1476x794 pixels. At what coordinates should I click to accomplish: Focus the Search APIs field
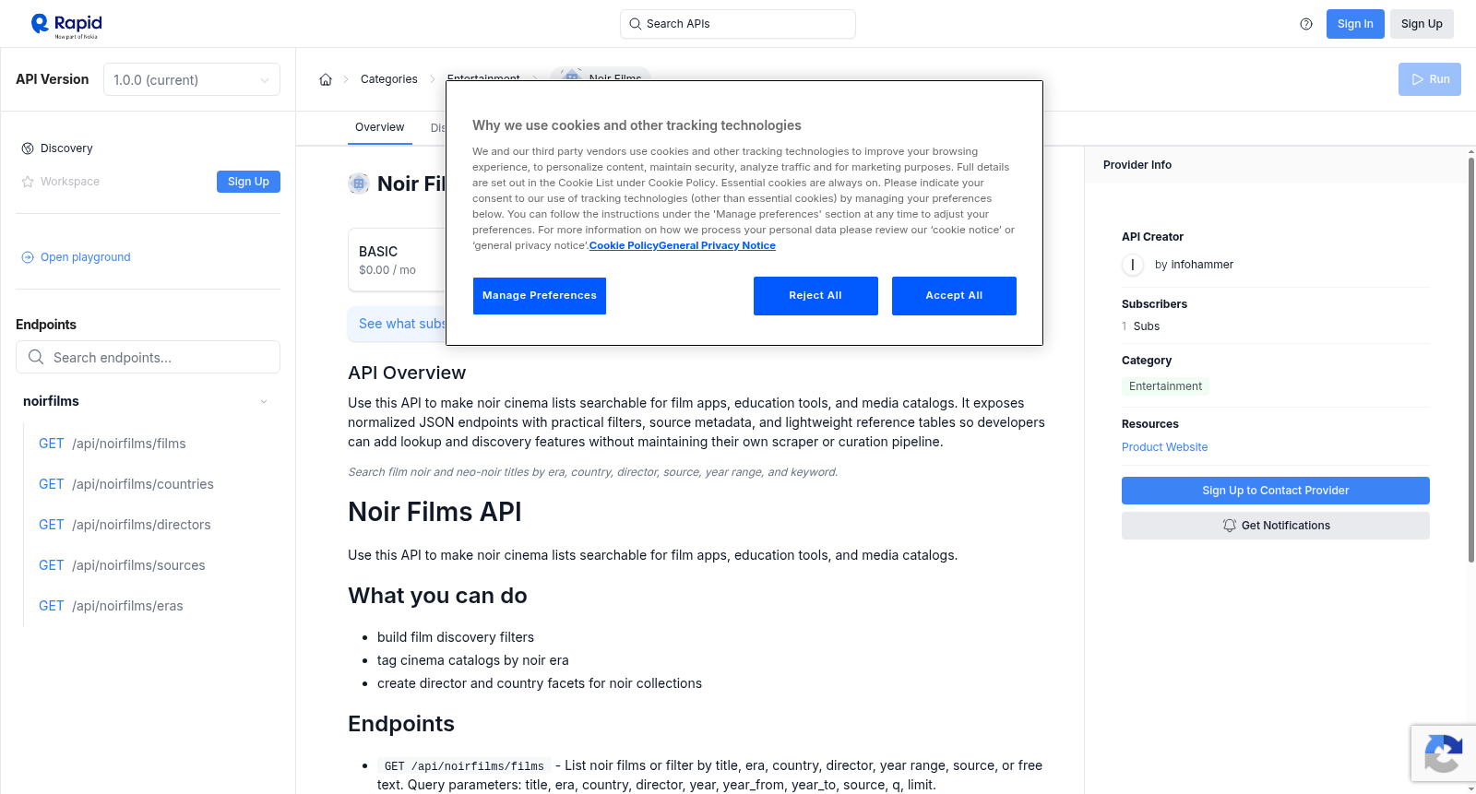(x=738, y=24)
